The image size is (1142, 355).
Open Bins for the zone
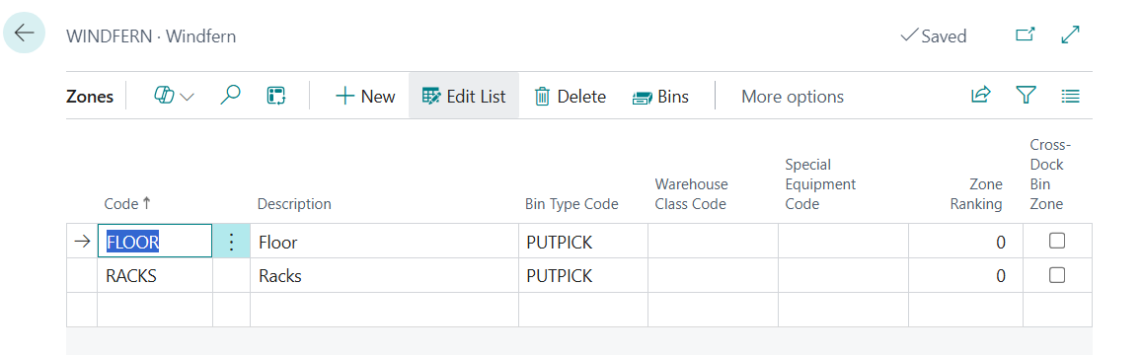click(x=660, y=96)
